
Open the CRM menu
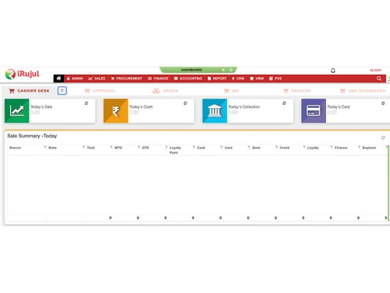tap(238, 78)
